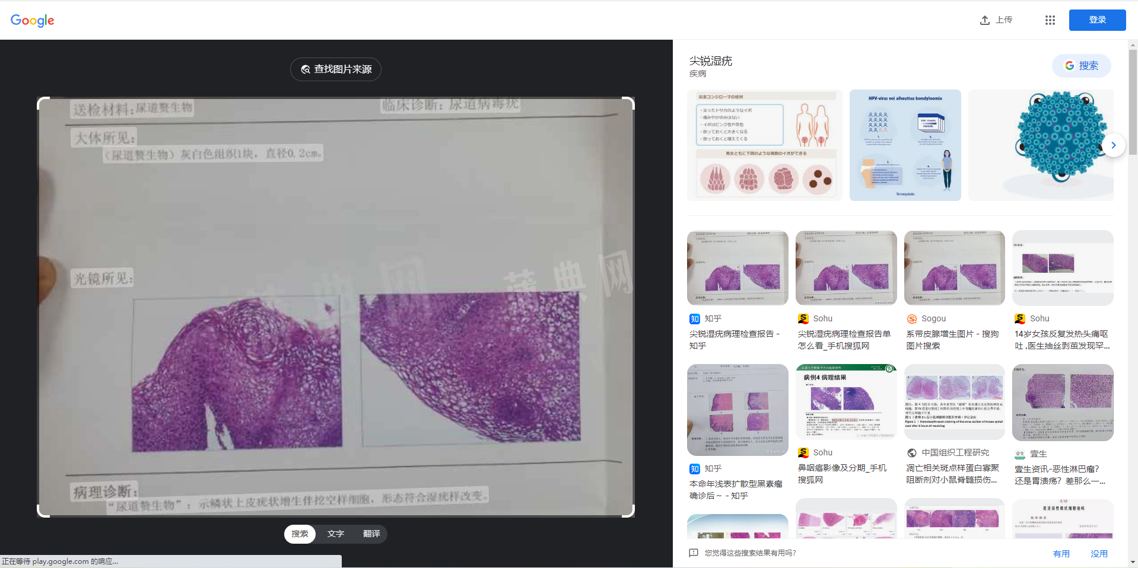Viewport: 1138px width, 568px height.
Task: Switch to the 翻译 tab
Action: pos(371,534)
